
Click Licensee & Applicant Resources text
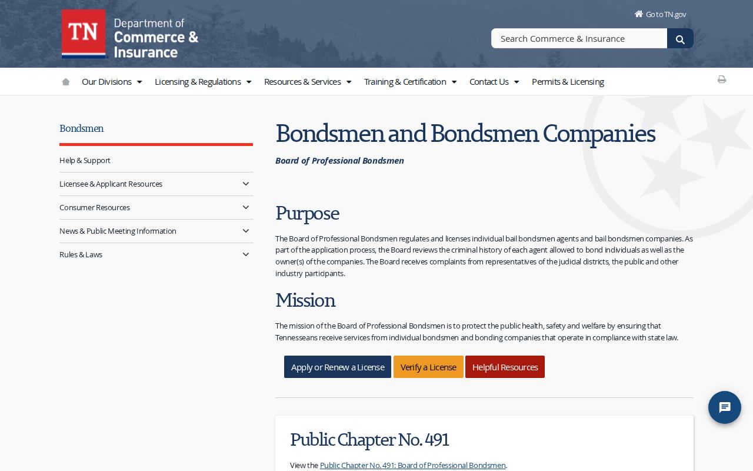tap(111, 184)
